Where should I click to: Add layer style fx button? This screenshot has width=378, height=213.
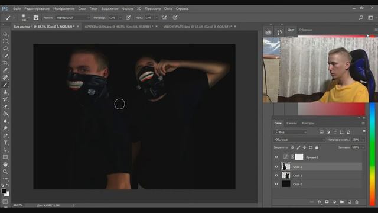click(319, 202)
